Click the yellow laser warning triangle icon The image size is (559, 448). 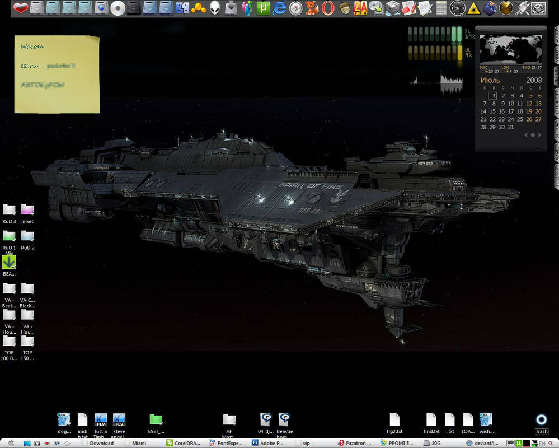(x=473, y=8)
